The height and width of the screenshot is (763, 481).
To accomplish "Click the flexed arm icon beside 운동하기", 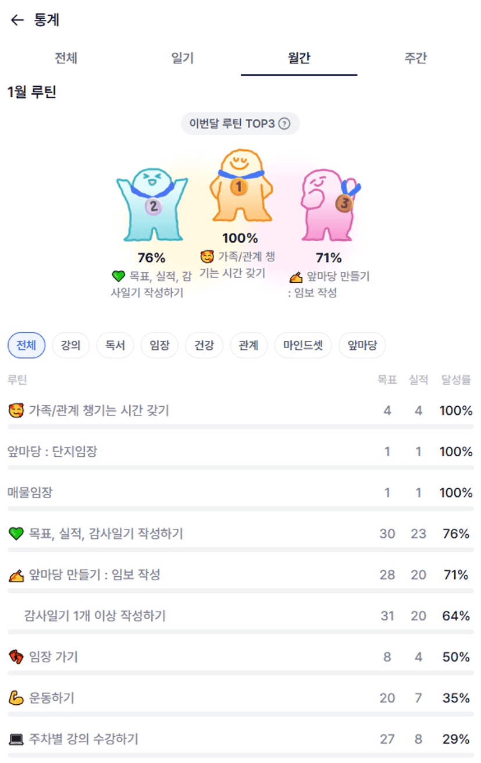I will pyautogui.click(x=16, y=698).
